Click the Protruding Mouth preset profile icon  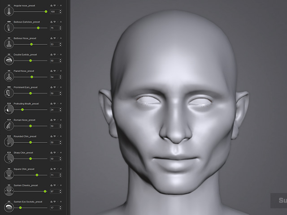pyautogui.click(x=9, y=109)
